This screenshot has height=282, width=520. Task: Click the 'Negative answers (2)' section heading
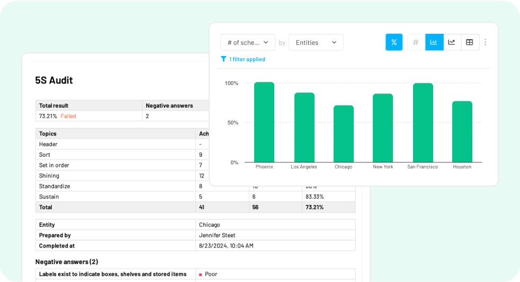coord(67,261)
